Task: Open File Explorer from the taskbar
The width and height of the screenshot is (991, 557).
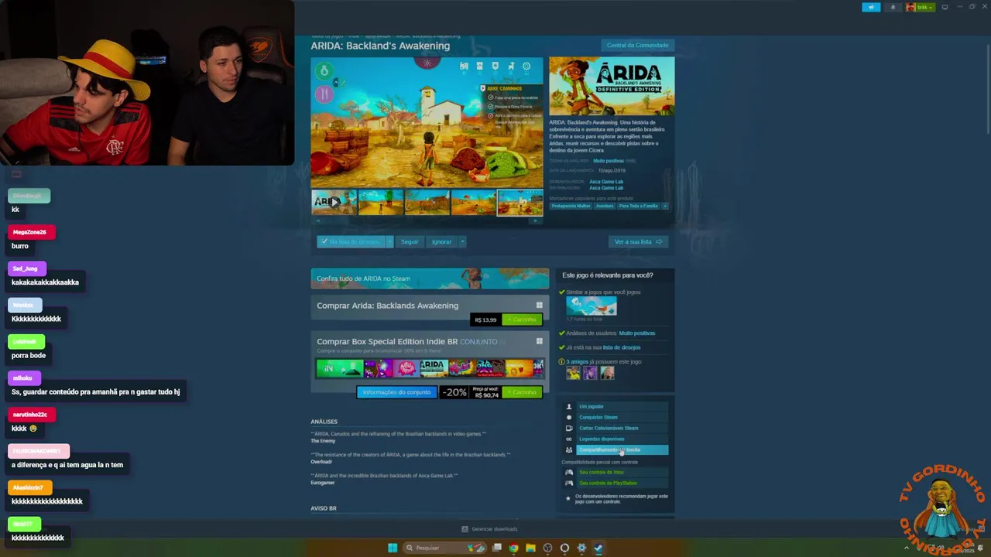Action: [x=530, y=548]
